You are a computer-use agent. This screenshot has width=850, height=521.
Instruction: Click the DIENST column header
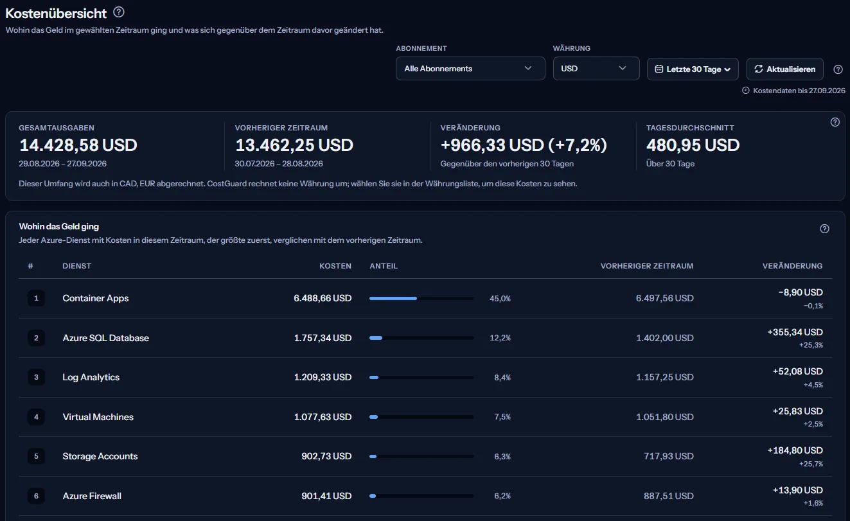coord(77,266)
